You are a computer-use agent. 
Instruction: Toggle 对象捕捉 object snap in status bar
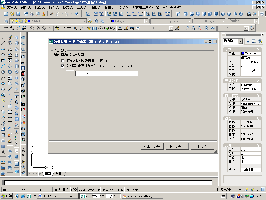pyautogui.click(x=94, y=190)
